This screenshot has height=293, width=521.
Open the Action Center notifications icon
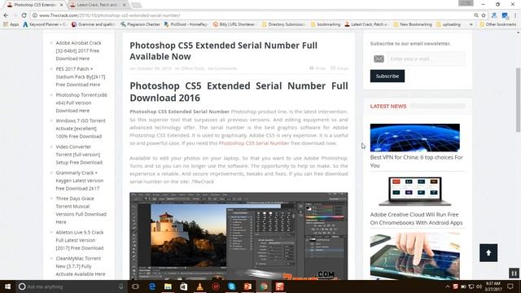510,286
